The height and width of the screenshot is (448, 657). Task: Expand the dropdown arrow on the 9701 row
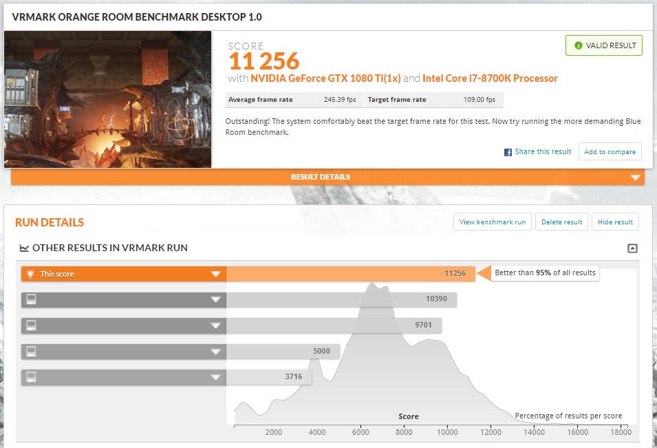[216, 326]
